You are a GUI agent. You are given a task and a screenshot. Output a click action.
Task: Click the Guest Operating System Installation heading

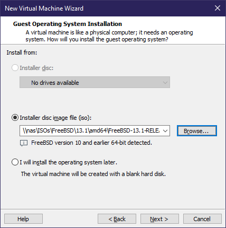(68, 24)
